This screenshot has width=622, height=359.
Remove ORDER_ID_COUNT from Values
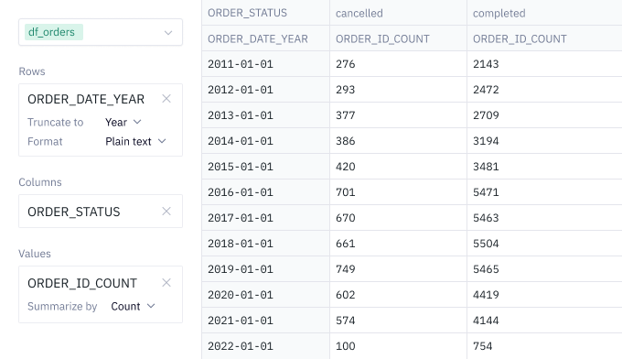coord(166,283)
